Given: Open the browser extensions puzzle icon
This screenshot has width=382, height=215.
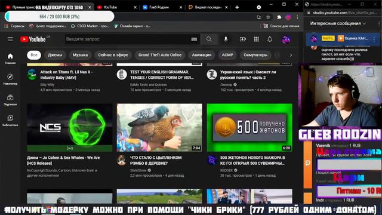Looking at the screenshot, I should [279, 17].
